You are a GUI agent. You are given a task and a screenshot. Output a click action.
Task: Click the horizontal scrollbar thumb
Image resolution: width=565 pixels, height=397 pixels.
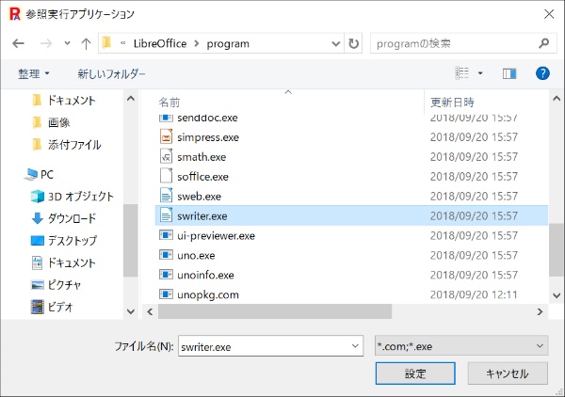pyautogui.click(x=275, y=311)
